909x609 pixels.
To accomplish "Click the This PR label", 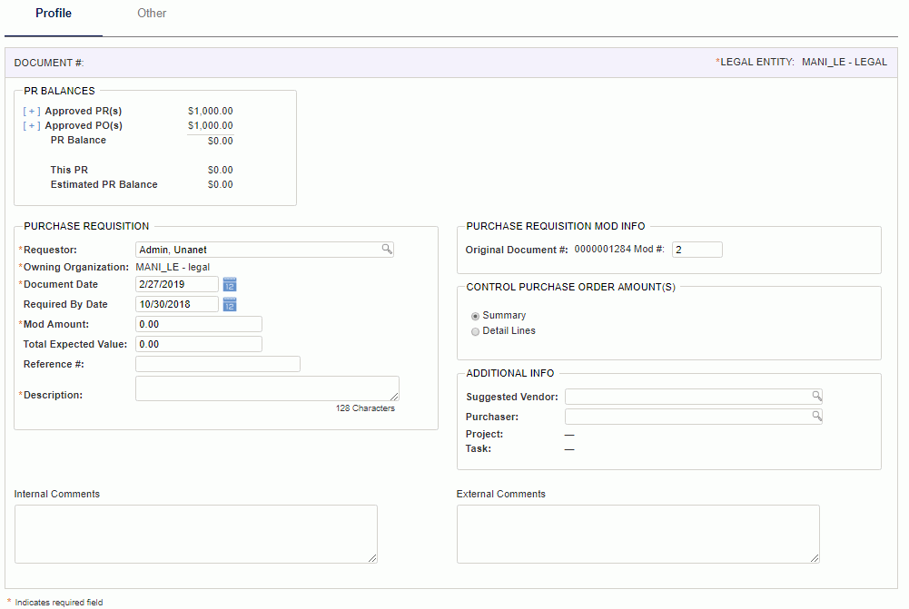I will point(69,170).
